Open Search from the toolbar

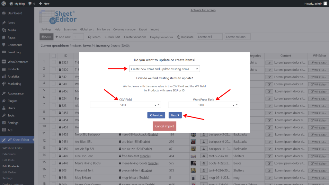pyautogui.click(x=93, y=37)
